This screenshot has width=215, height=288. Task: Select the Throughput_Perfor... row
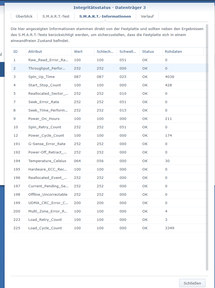[x=109, y=68]
